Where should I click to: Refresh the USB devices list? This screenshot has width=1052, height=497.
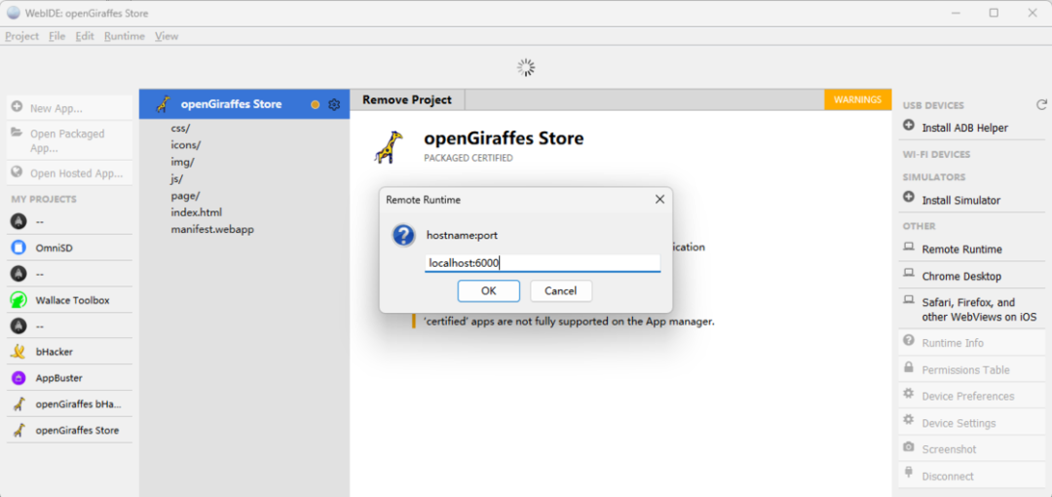coord(1041,105)
